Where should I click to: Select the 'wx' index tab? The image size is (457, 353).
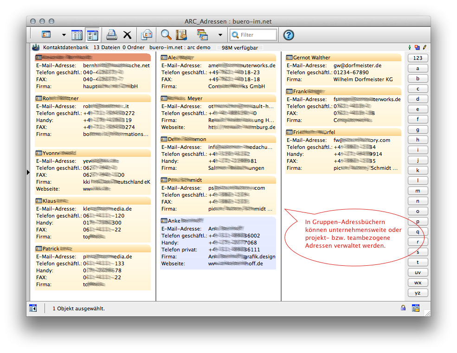(x=418, y=282)
